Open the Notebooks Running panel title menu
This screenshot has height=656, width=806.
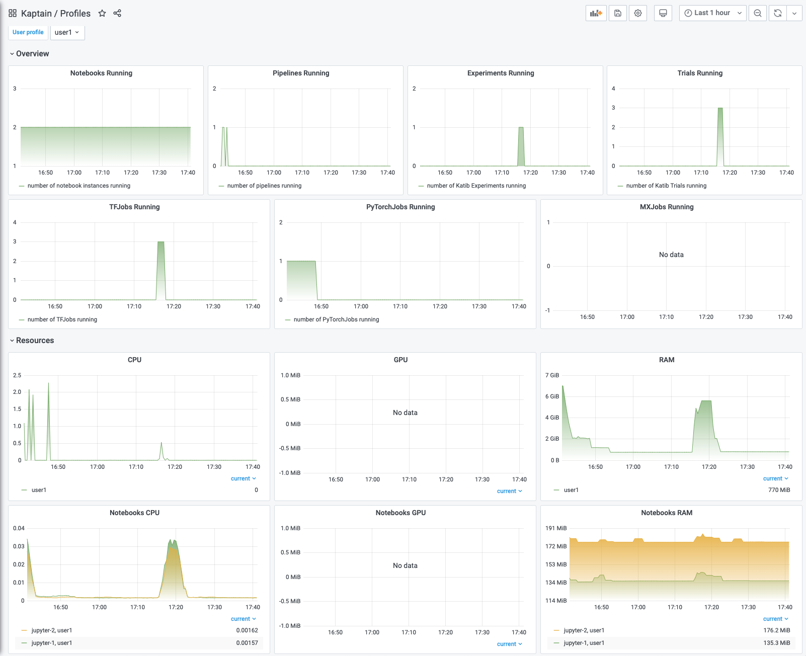click(101, 73)
